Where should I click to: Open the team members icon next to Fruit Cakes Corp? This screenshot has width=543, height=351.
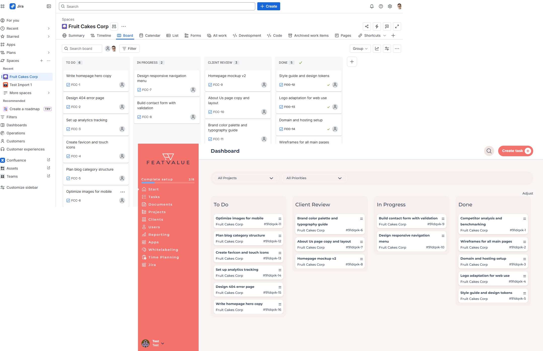114,26
